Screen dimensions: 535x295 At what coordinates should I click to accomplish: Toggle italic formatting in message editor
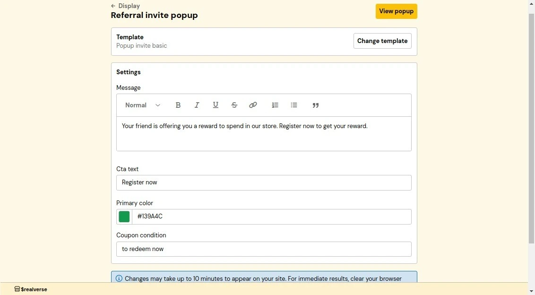197,105
